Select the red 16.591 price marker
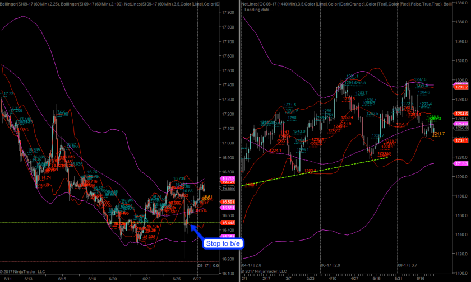This screenshot has height=282, width=471. (228, 201)
